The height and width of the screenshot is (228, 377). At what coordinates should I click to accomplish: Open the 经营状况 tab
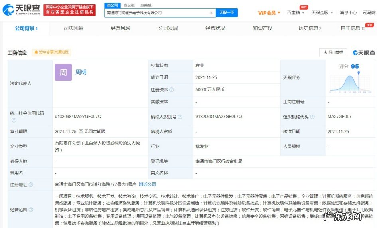point(215,28)
